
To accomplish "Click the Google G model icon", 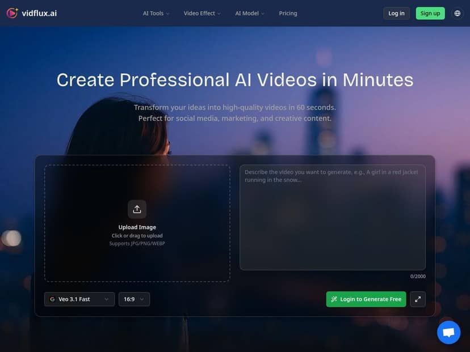I will coord(52,299).
